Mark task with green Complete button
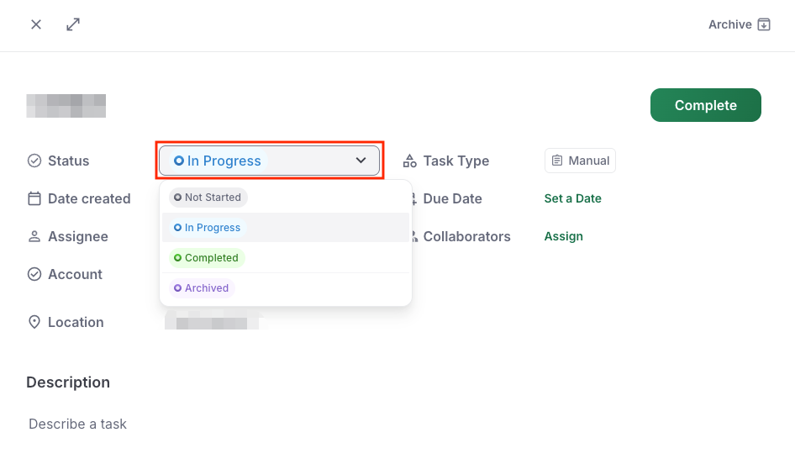The height and width of the screenshot is (464, 795). (x=705, y=105)
